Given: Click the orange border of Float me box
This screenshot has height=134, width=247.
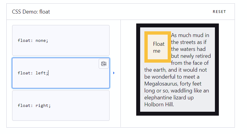Looking at the screenshot, I should 146,47.
